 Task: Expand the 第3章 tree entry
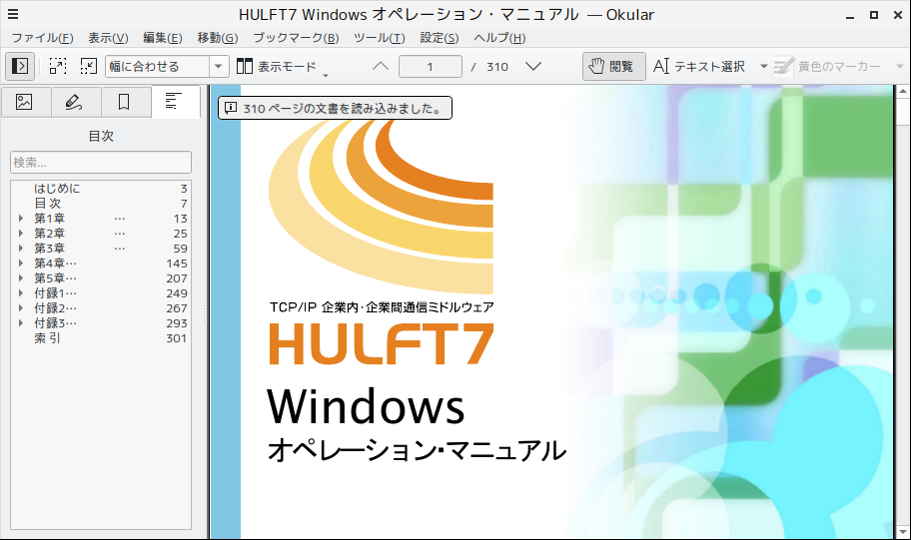[21, 249]
